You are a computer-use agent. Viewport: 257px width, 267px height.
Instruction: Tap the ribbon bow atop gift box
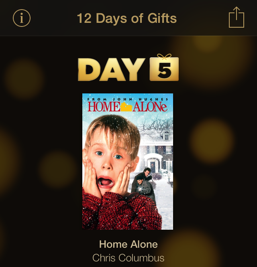164,57
